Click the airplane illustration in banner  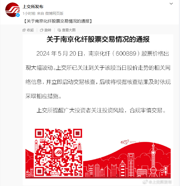[125, 142]
